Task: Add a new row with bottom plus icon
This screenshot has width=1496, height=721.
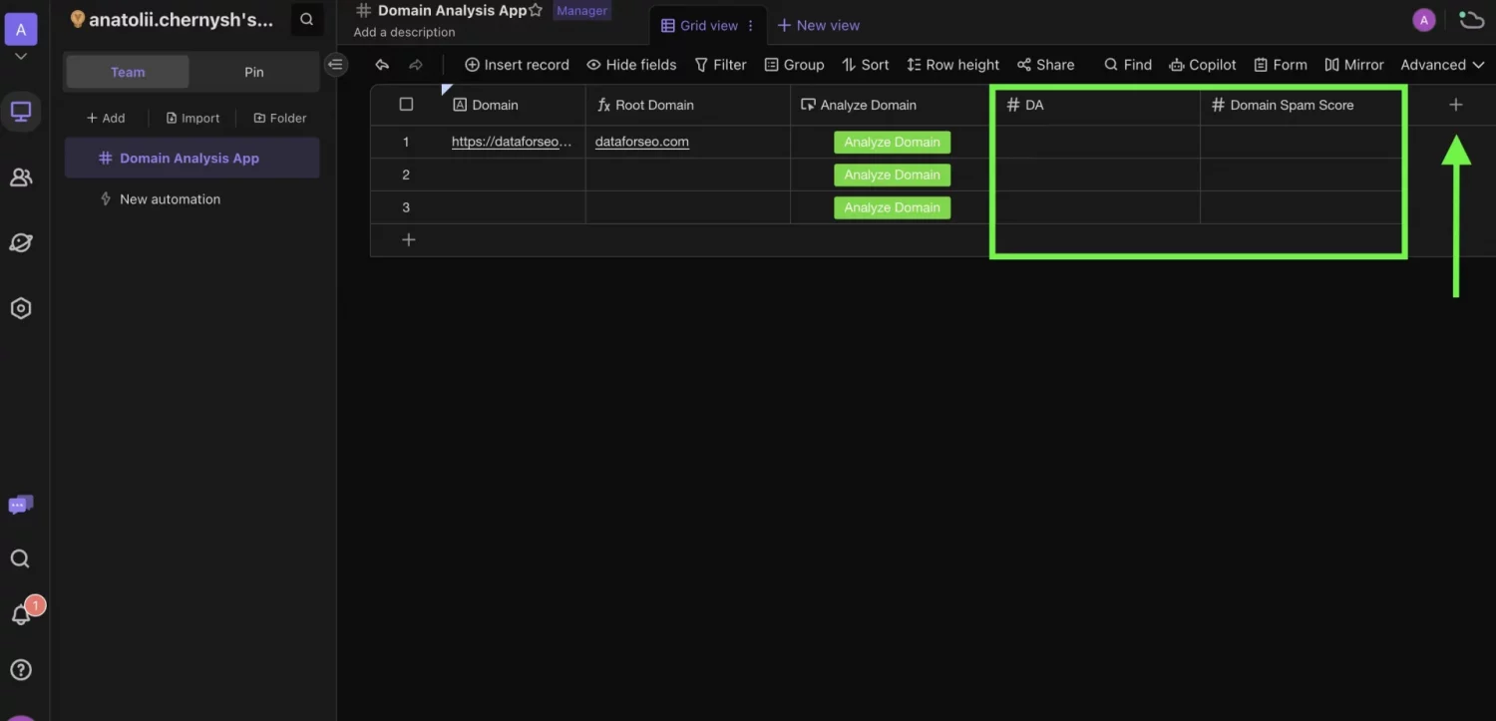Action: point(408,240)
